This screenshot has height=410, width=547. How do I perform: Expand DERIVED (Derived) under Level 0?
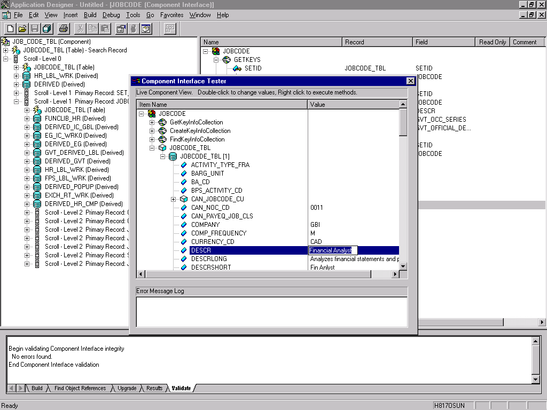click(16, 84)
